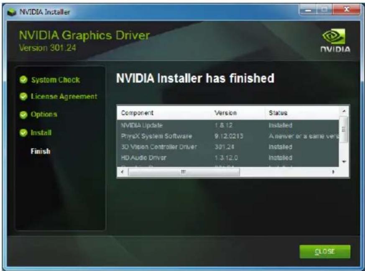Select the PhysX System Software row
This screenshot has width=365, height=271.
tap(228, 136)
